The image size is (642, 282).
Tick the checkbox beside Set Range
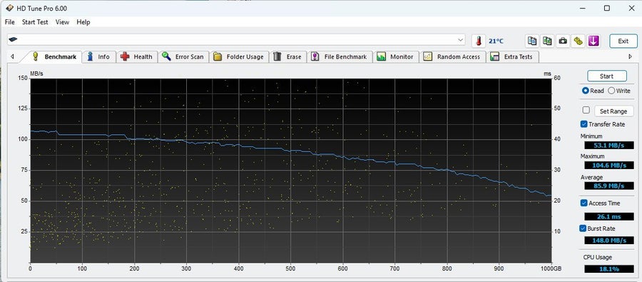(586, 110)
